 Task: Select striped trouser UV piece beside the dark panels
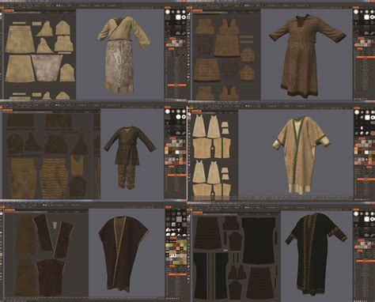coord(55,179)
